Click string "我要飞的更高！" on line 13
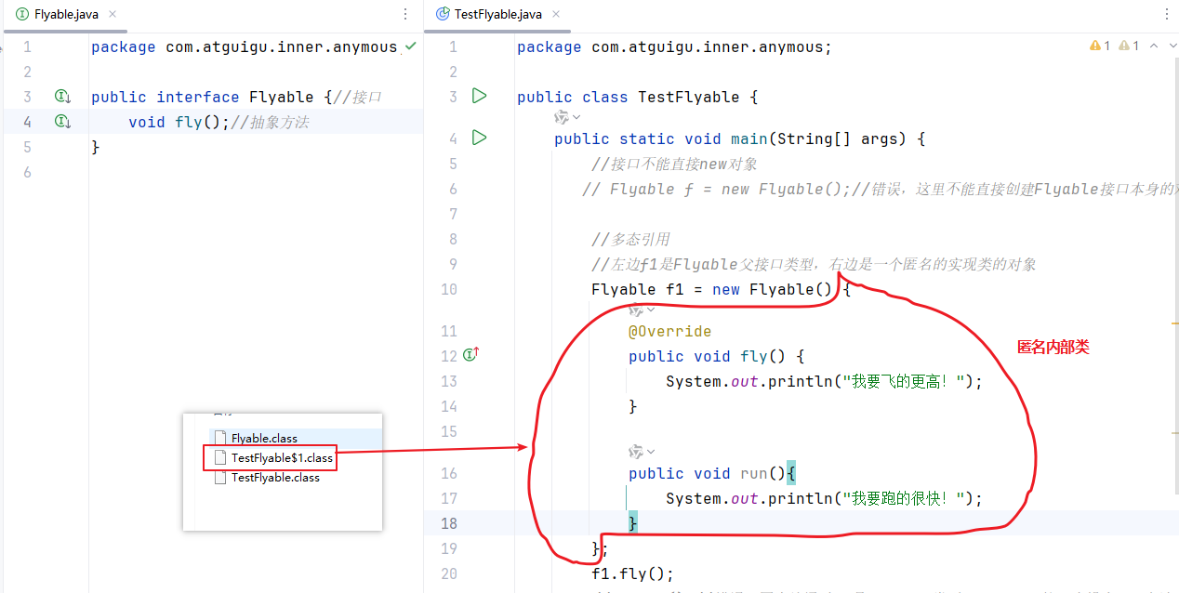Viewport: 1179px width, 593px height. click(x=903, y=381)
